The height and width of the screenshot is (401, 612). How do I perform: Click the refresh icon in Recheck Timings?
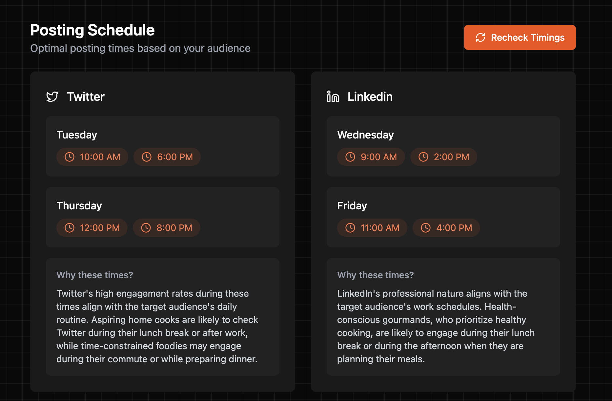pos(480,37)
